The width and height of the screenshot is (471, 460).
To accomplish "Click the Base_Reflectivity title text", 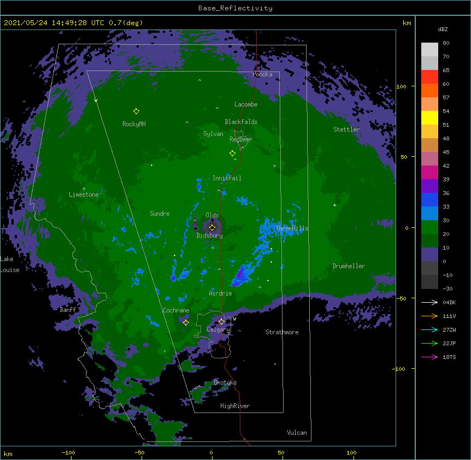I will (x=236, y=8).
